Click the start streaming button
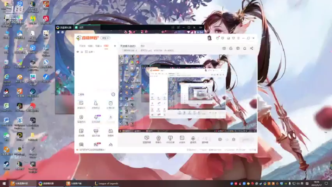332x187 pixels. pyautogui.click(x=247, y=140)
